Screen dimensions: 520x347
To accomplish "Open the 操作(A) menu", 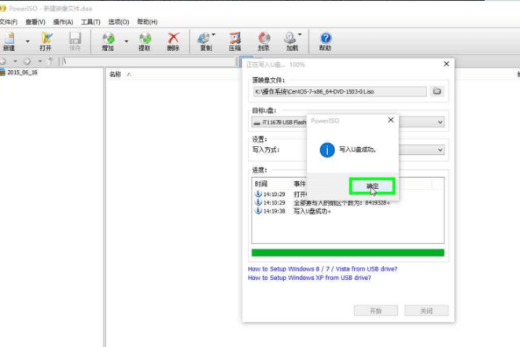I will pyautogui.click(x=63, y=22).
